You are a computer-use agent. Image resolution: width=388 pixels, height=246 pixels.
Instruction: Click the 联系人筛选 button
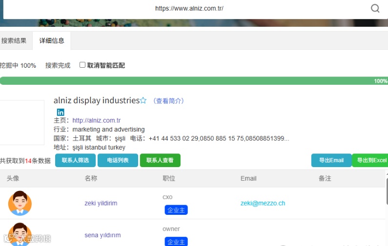[76, 160]
